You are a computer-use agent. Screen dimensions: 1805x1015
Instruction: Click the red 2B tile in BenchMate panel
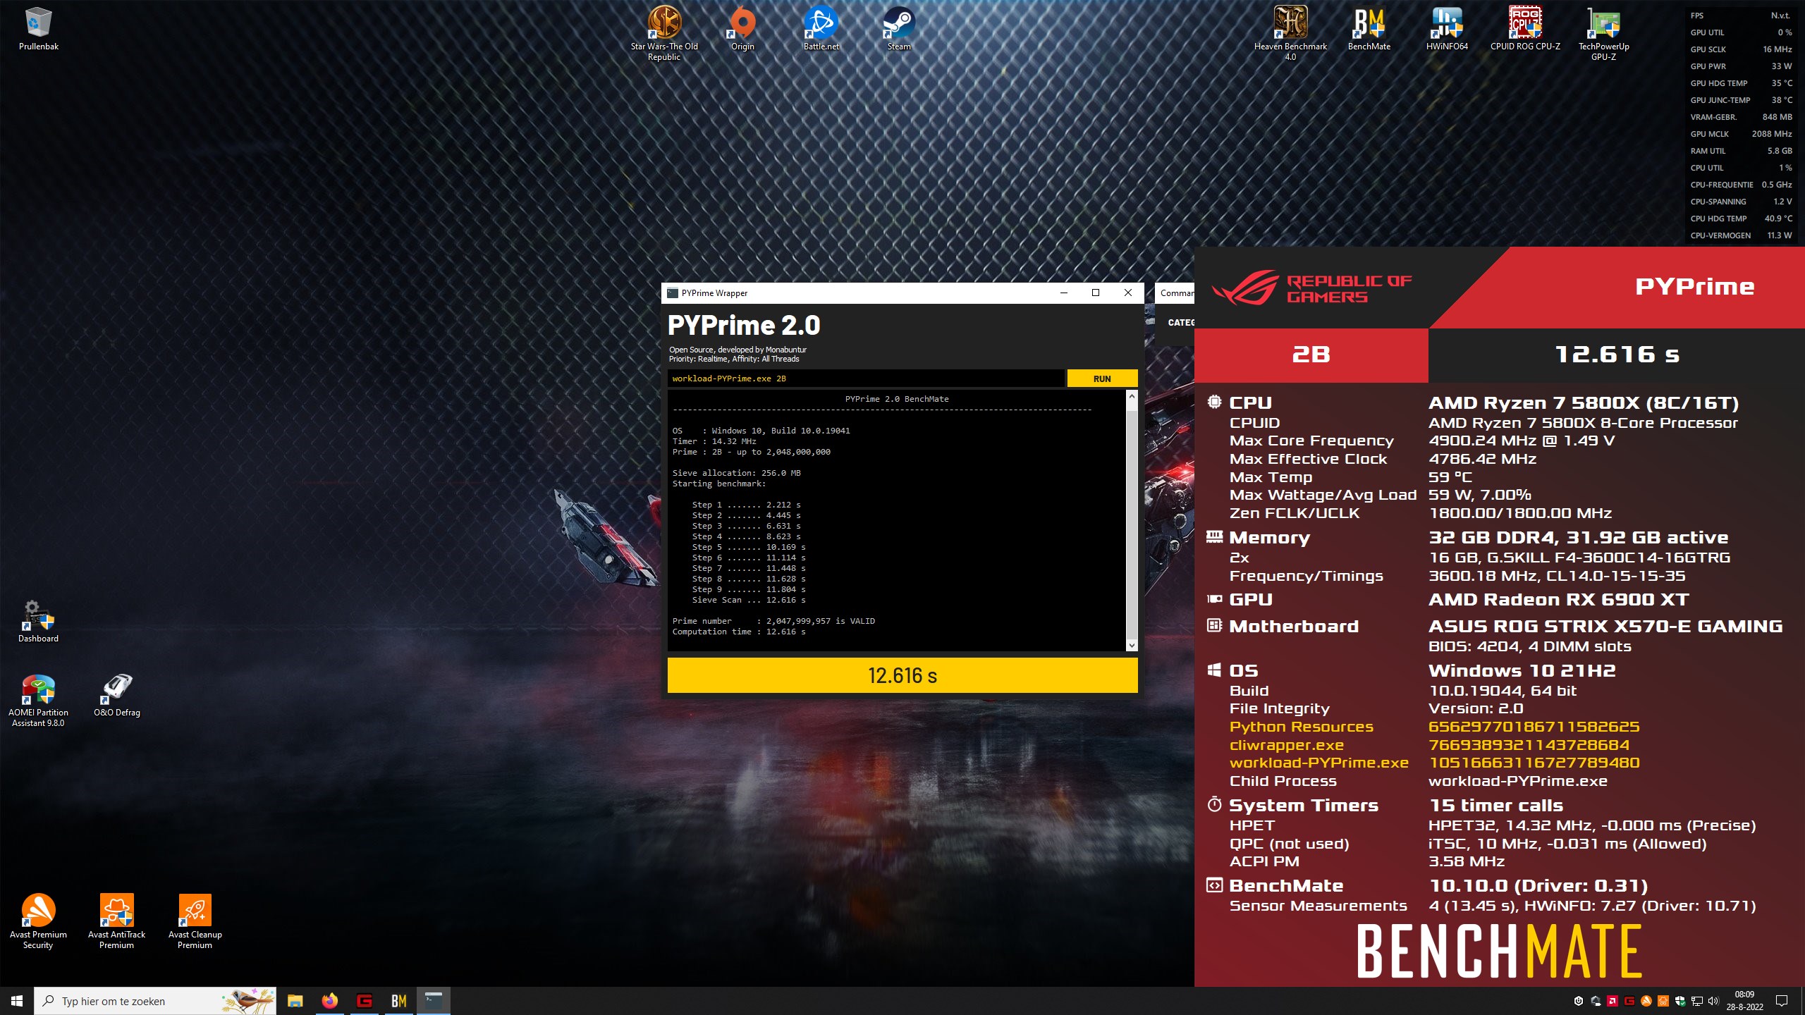pyautogui.click(x=1311, y=355)
